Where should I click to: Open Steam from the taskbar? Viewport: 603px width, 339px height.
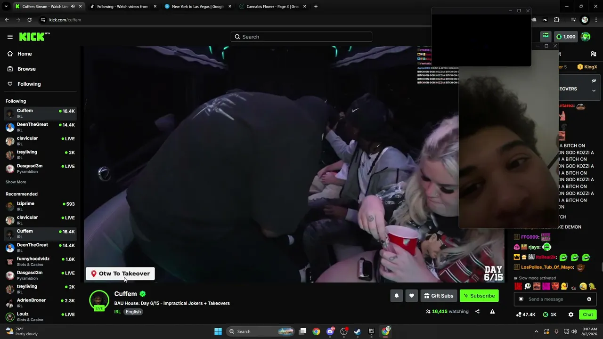pyautogui.click(x=358, y=331)
